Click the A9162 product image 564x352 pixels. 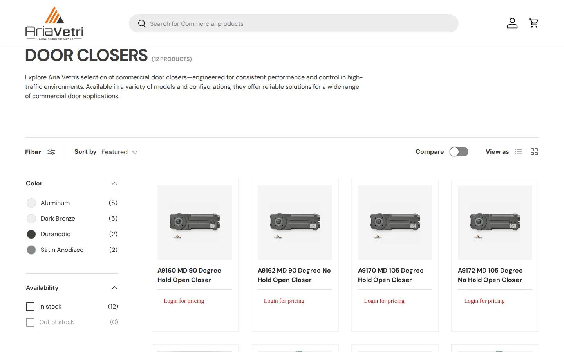point(295,223)
